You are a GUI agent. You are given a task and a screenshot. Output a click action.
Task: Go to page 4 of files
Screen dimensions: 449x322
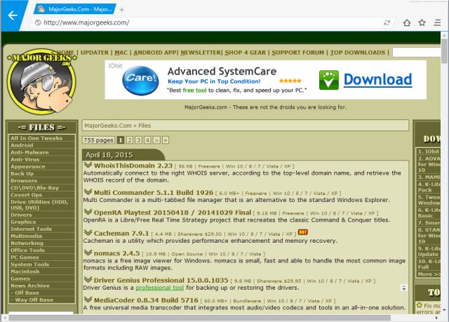147,140
